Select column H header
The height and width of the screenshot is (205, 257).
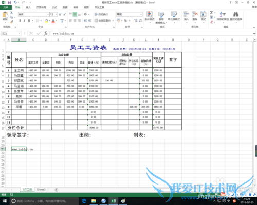(94, 40)
